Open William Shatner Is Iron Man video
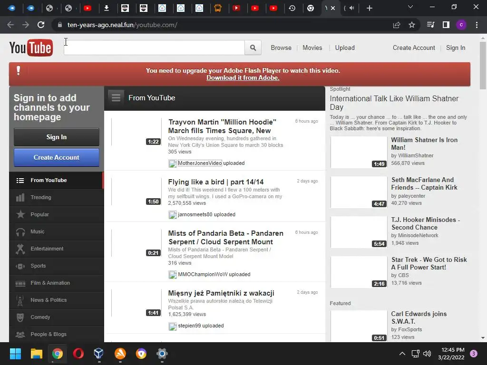Viewport: 487px width, 365px height. click(424, 144)
